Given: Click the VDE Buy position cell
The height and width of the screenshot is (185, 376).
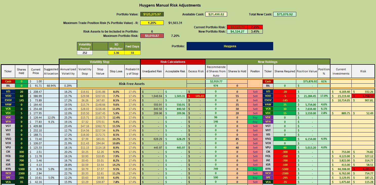Looking at the screenshot, I should click(255, 118).
